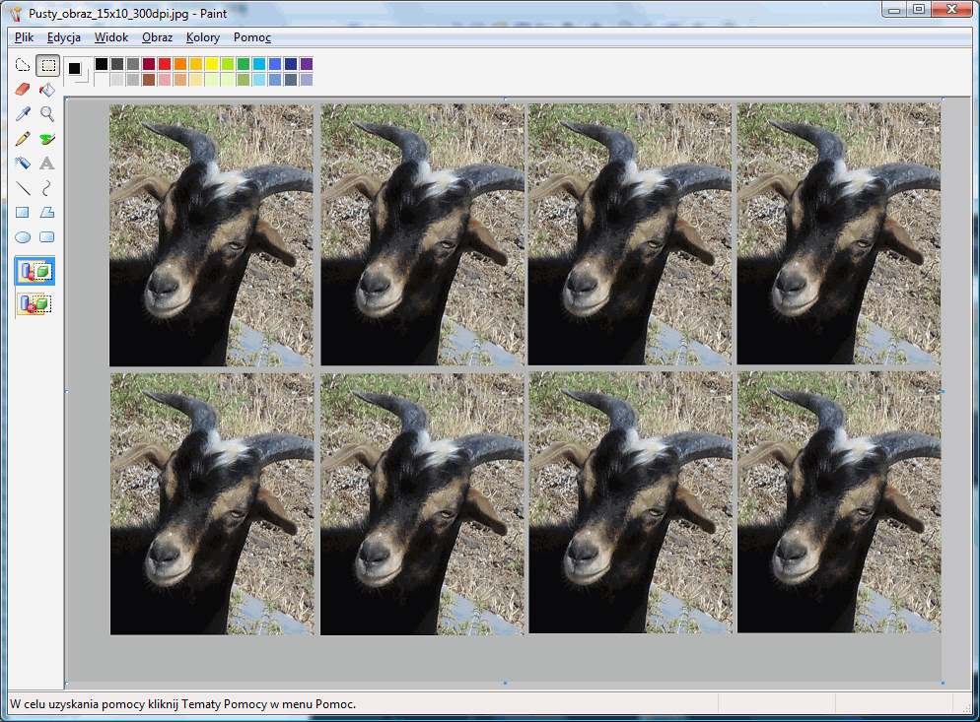
Task: Choose the yellow color from the palette
Action: pos(212,64)
